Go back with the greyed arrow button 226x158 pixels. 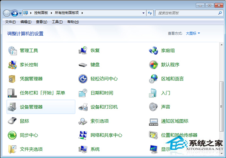click(7, 13)
